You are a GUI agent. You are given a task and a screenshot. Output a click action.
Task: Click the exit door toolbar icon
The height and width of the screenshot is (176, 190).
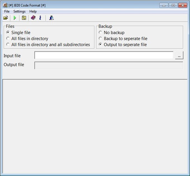tap(51, 18)
